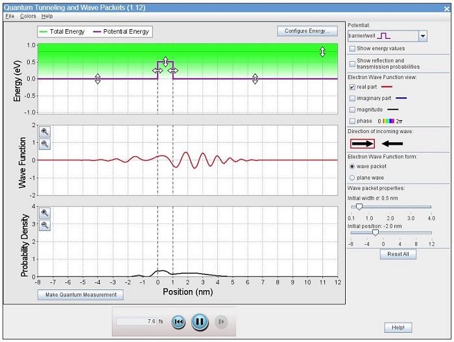This screenshot has width=454, height=342.
Task: Uncheck the real part view checkbox
Action: 352,87
